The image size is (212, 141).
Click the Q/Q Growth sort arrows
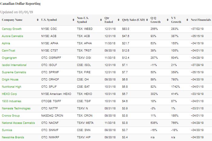[x=167, y=20]
